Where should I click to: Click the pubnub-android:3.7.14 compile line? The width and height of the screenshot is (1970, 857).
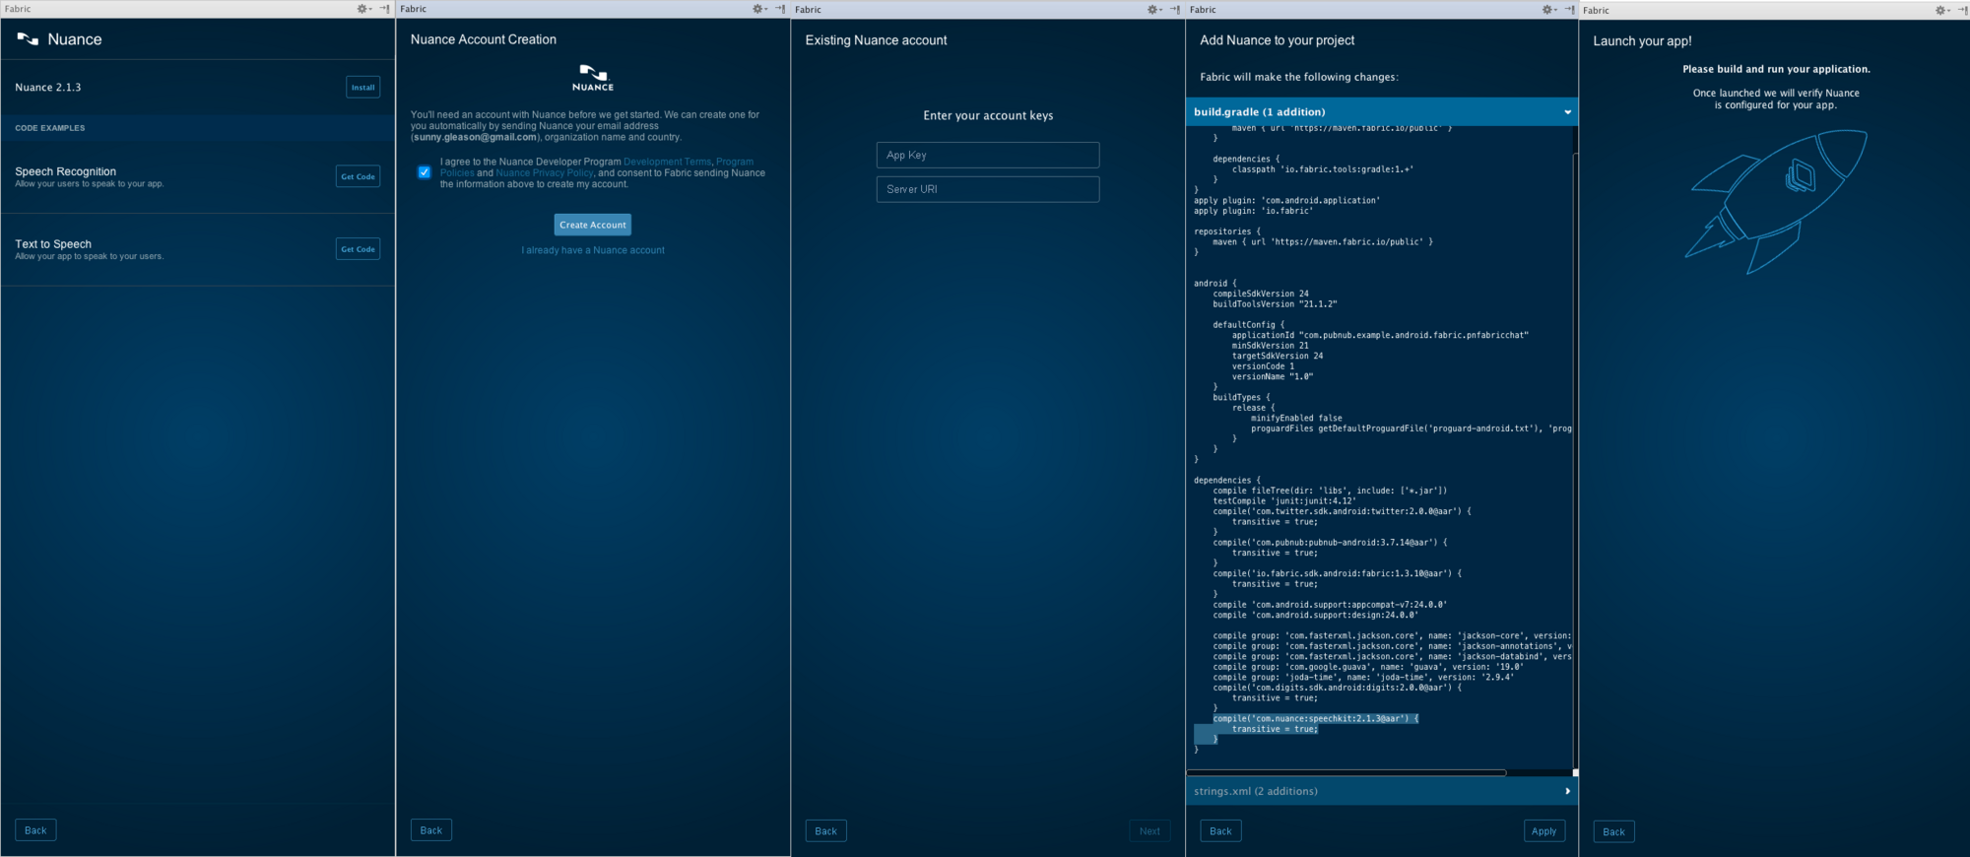(x=1330, y=543)
